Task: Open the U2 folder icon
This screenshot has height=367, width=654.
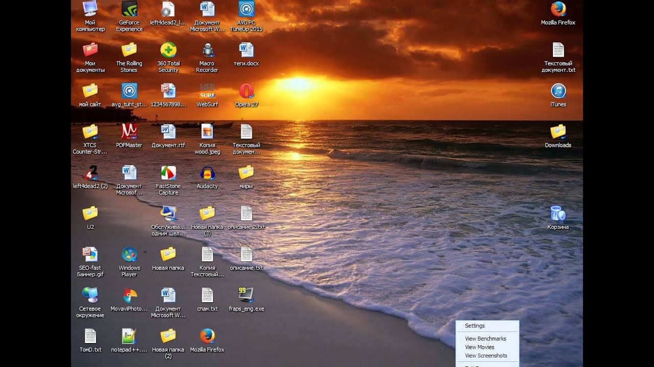Action: [90, 218]
